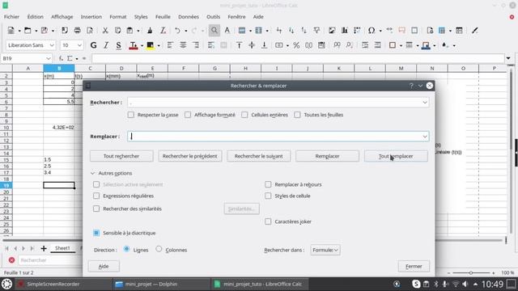
Task: Open the Édition menu
Action: 36,16
